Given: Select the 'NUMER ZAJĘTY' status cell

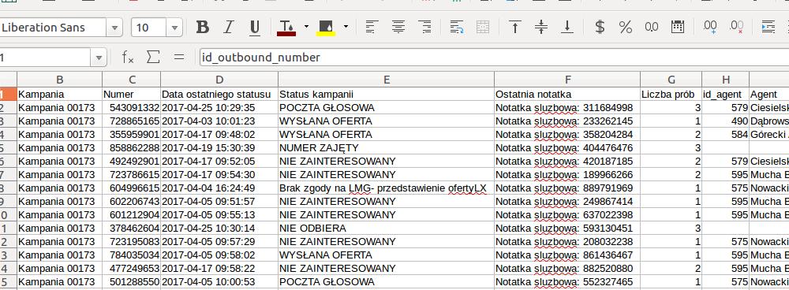Looking at the screenshot, I should click(387, 148).
